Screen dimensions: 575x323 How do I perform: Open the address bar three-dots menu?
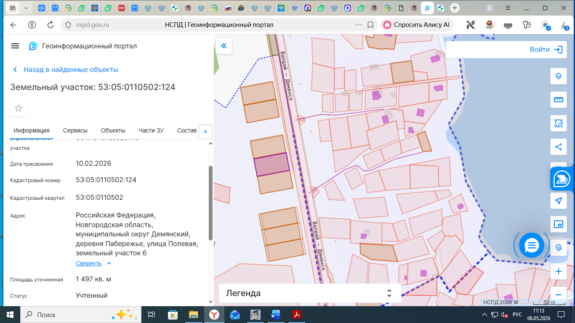pyautogui.click(x=359, y=25)
